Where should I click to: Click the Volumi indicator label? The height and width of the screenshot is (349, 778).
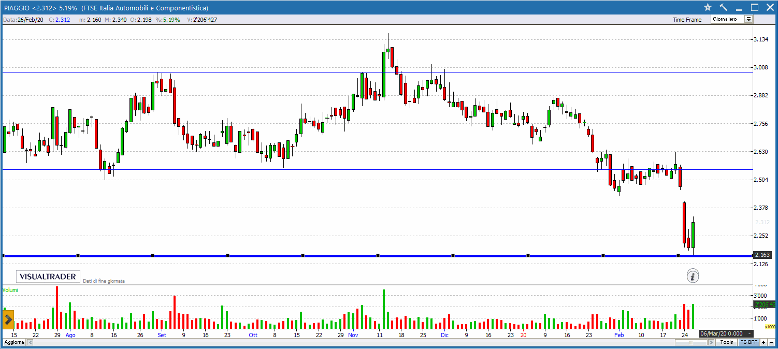(x=10, y=290)
